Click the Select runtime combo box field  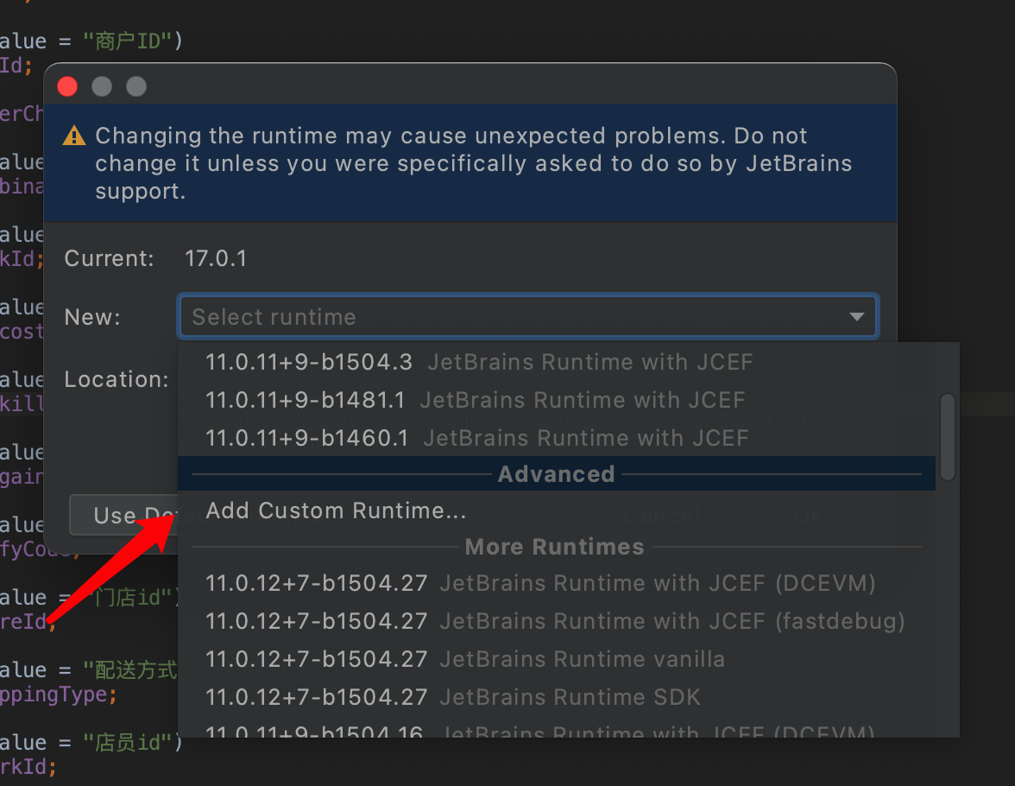coord(528,317)
